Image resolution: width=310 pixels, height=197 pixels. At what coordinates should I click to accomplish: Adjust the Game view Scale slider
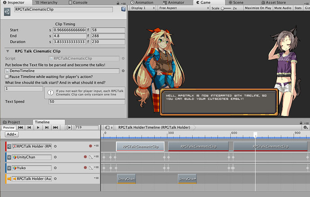point(226,8)
